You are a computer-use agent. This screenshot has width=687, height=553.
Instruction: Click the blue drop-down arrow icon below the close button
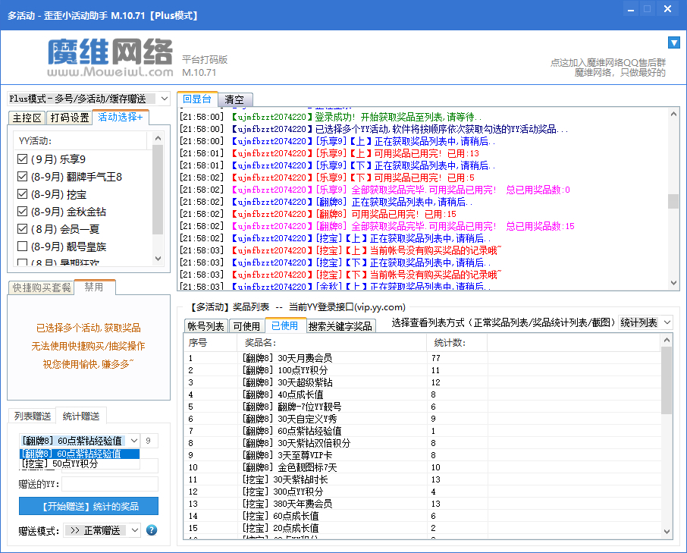(x=674, y=42)
